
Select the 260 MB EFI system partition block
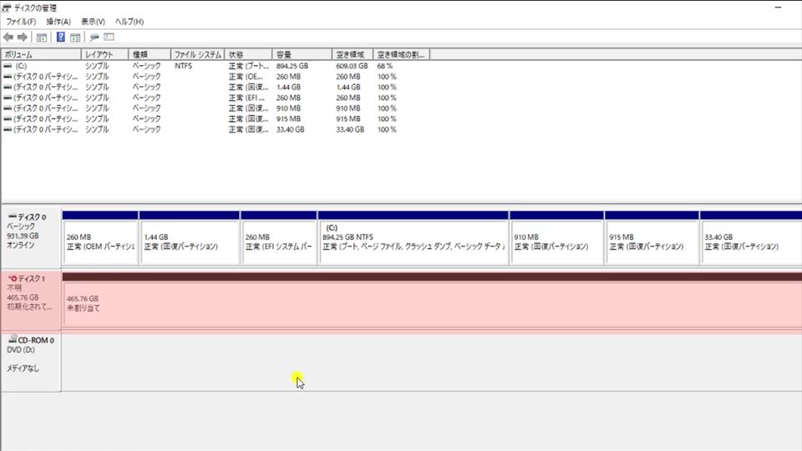(x=279, y=238)
